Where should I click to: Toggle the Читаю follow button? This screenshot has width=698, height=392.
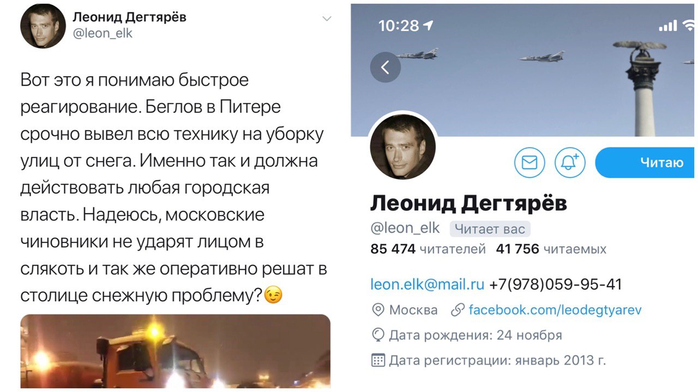[x=646, y=162]
